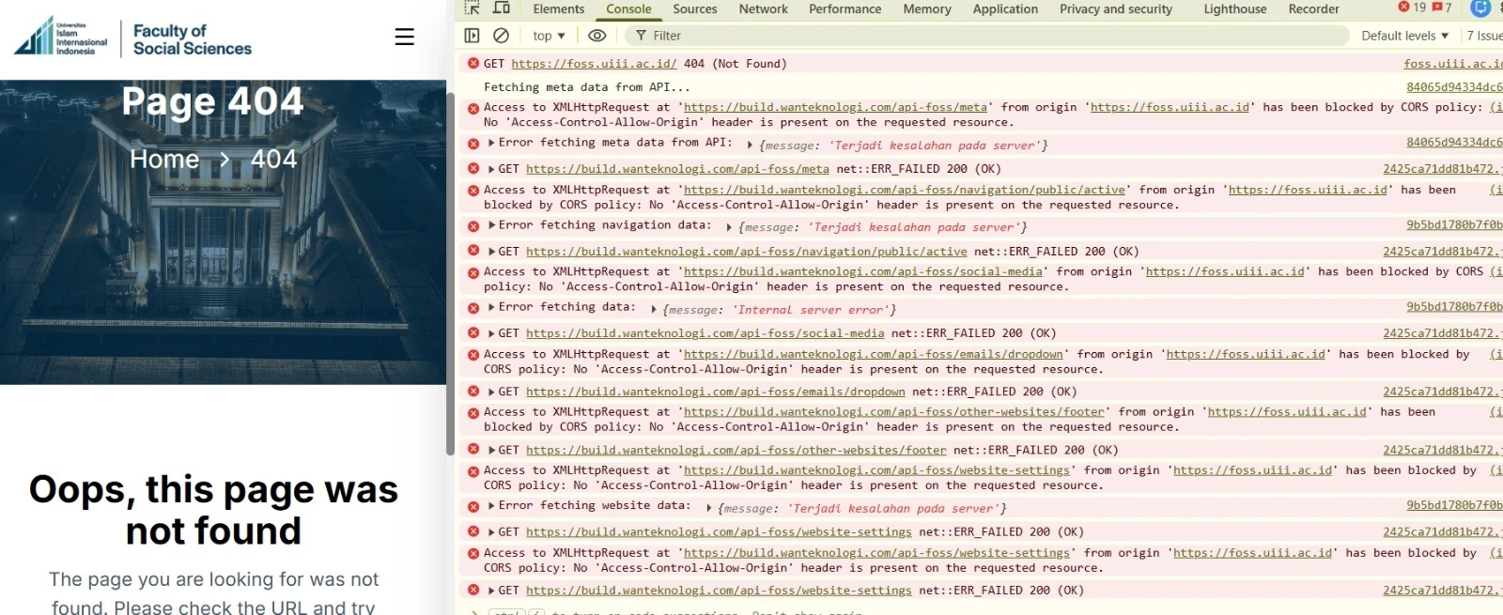Clear the console with the clear icon
The image size is (1503, 615).
click(x=502, y=36)
